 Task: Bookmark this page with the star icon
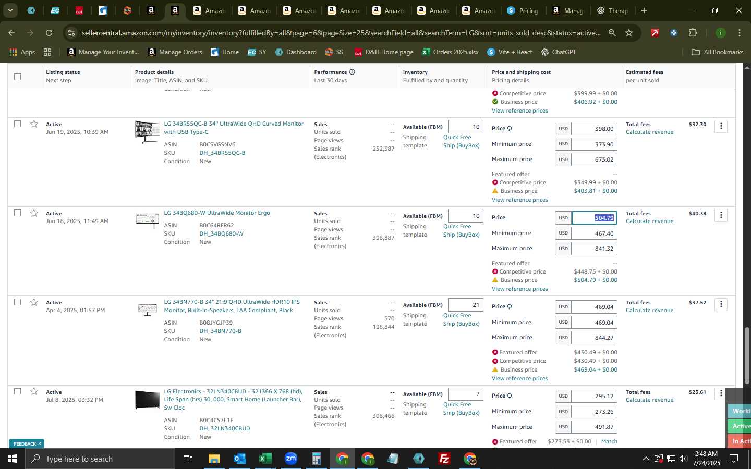tap(629, 33)
